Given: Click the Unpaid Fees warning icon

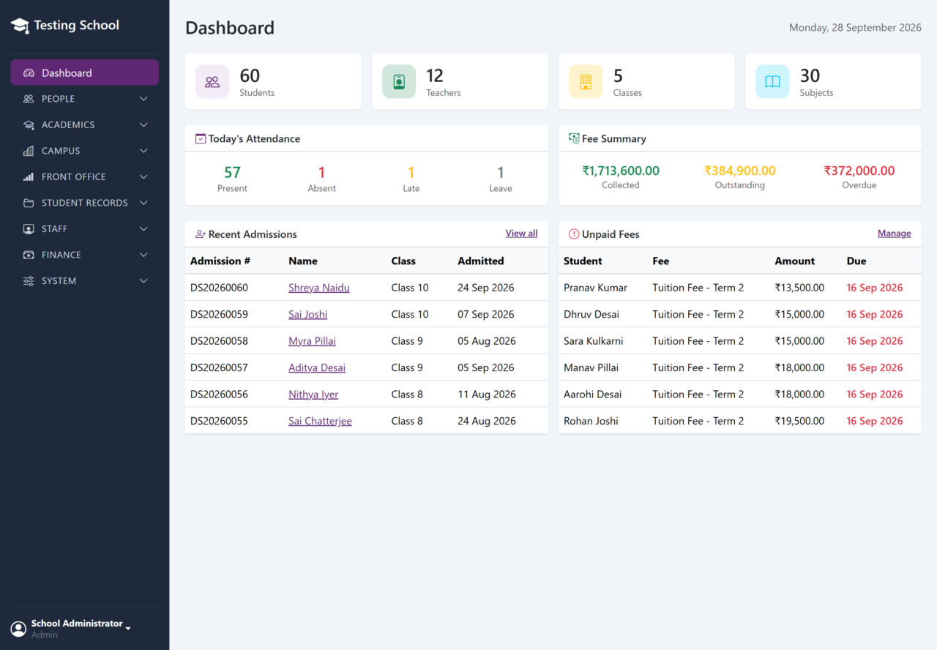Looking at the screenshot, I should [574, 234].
